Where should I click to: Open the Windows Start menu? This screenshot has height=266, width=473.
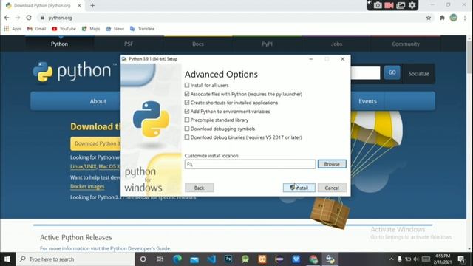(x=7, y=259)
